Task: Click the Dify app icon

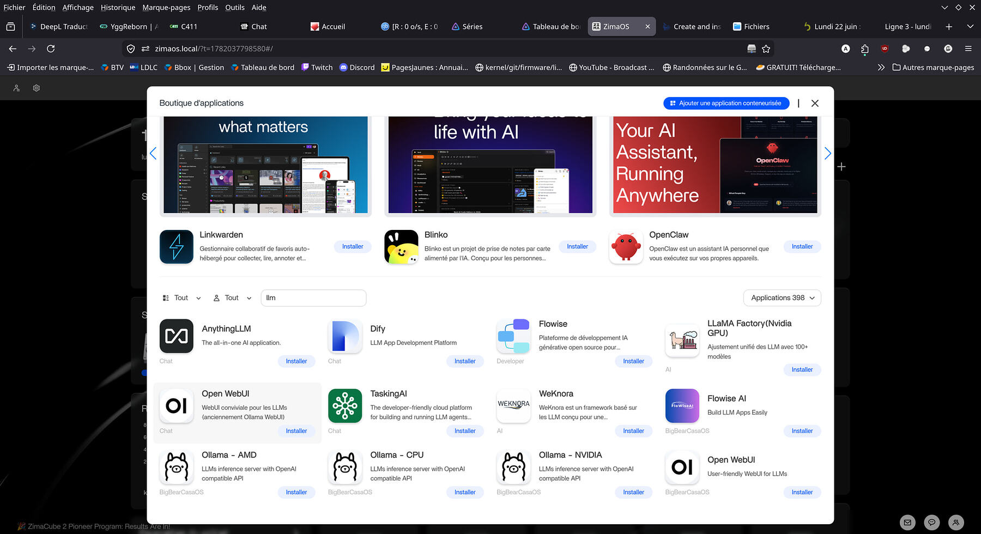Action: 345,336
